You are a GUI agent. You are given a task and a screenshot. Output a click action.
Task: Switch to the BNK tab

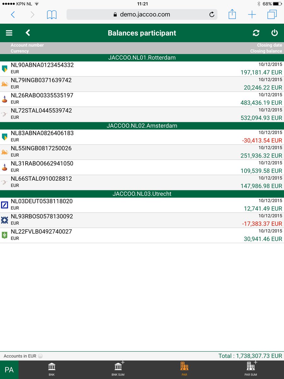[52, 370]
